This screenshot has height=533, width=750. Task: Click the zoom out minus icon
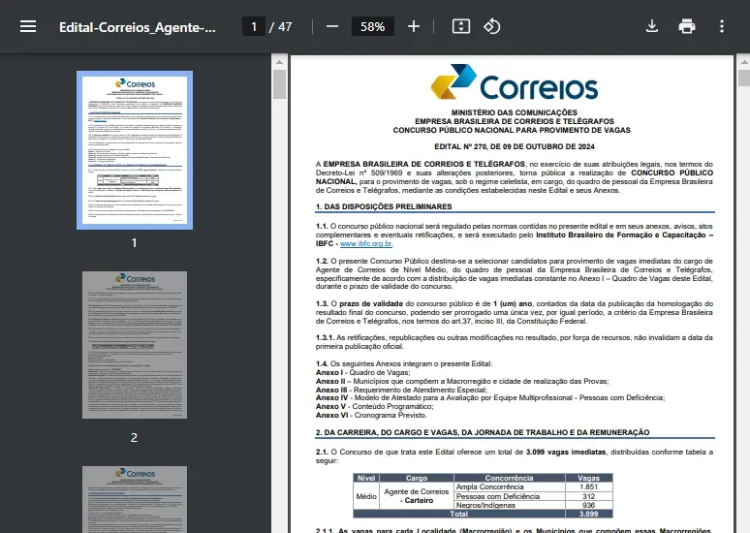pos(332,26)
